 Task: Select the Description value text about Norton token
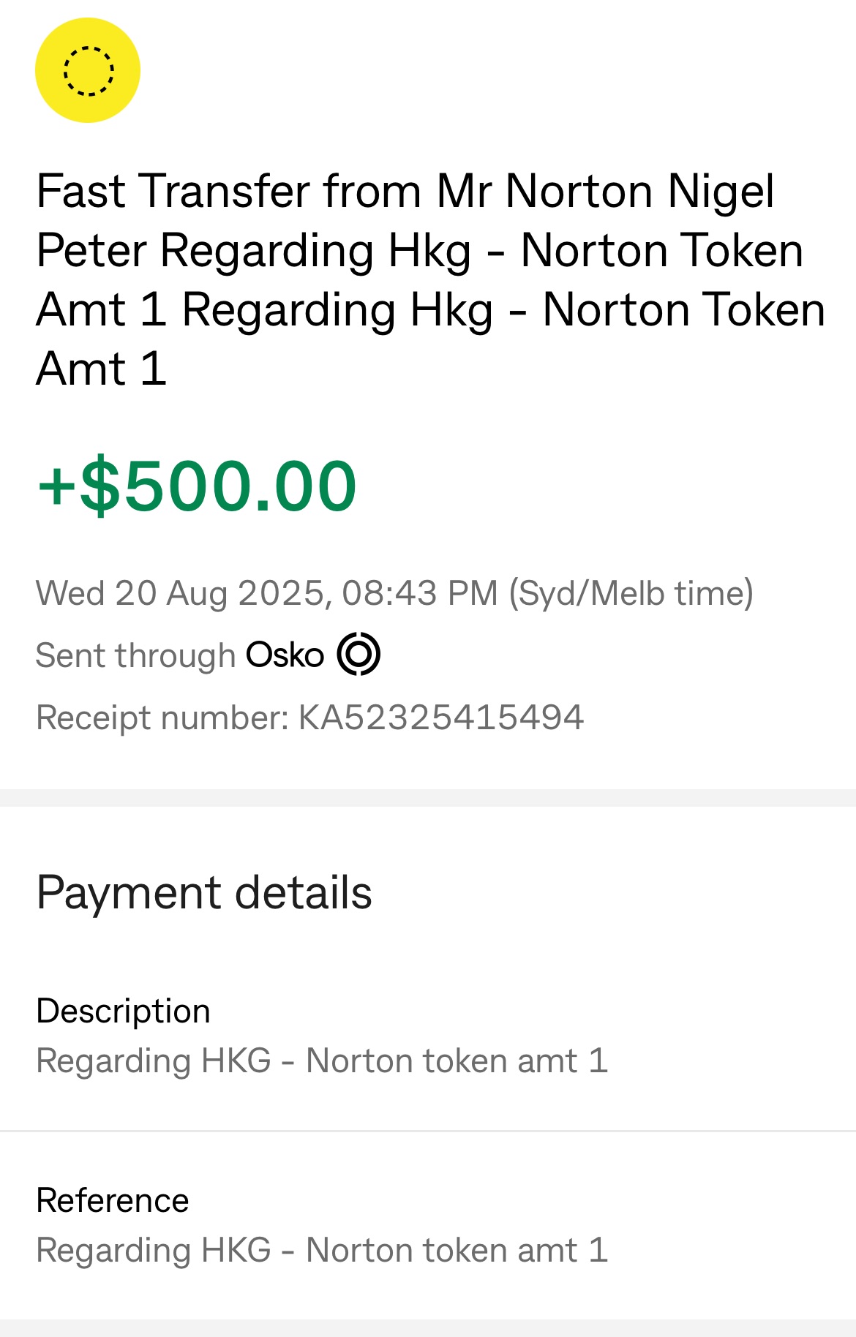323,1061
